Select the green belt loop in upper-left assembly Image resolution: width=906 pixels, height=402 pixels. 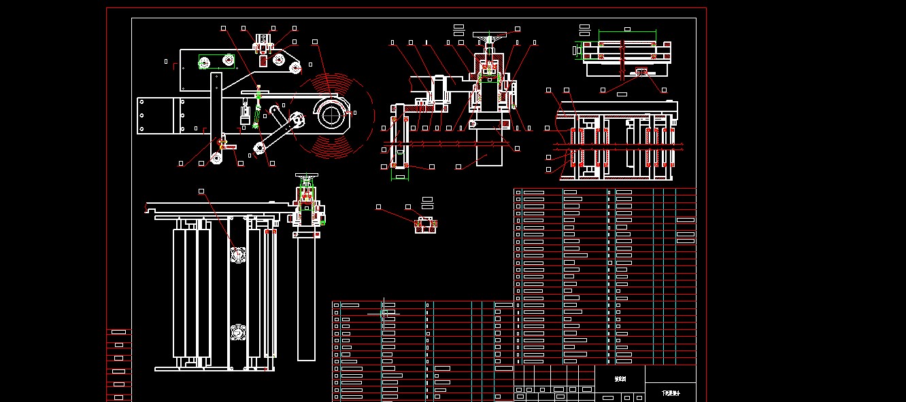click(x=217, y=62)
